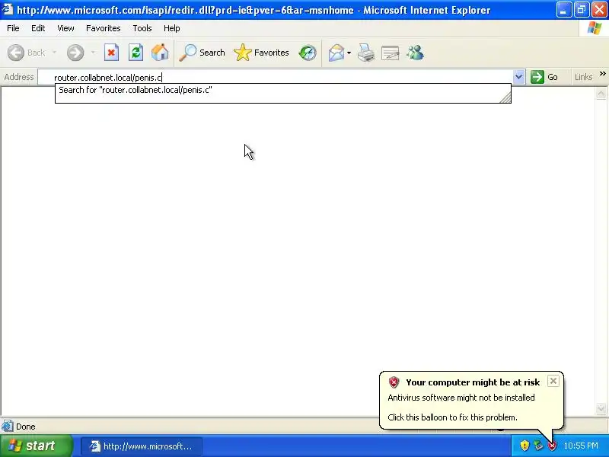Screen dimensions: 609x457
Task: Restore down the Internet Explorer window
Action: click(x=582, y=10)
